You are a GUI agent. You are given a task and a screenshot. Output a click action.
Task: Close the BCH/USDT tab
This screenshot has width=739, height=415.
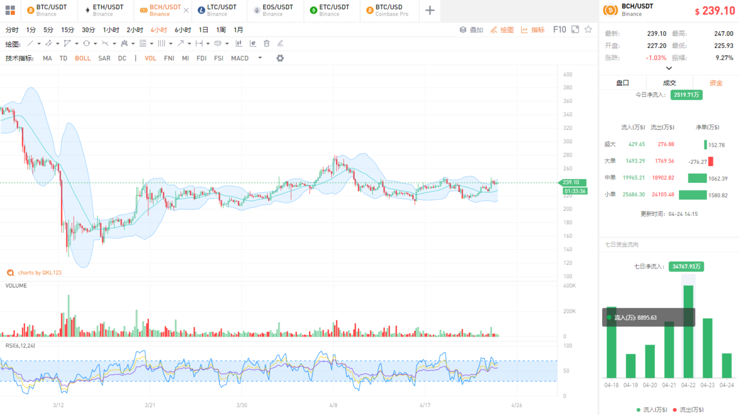186,10
